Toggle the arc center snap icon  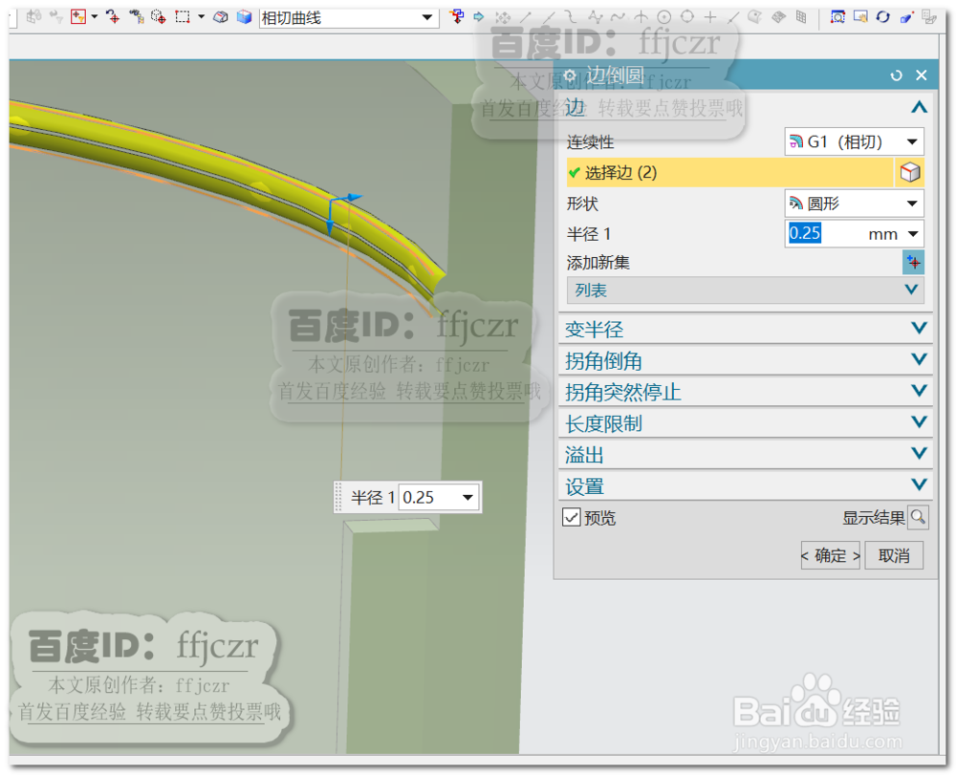click(664, 16)
